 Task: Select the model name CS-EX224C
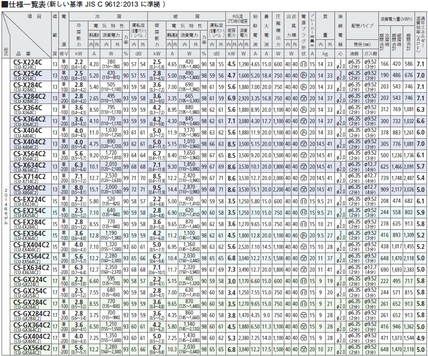click(x=30, y=199)
